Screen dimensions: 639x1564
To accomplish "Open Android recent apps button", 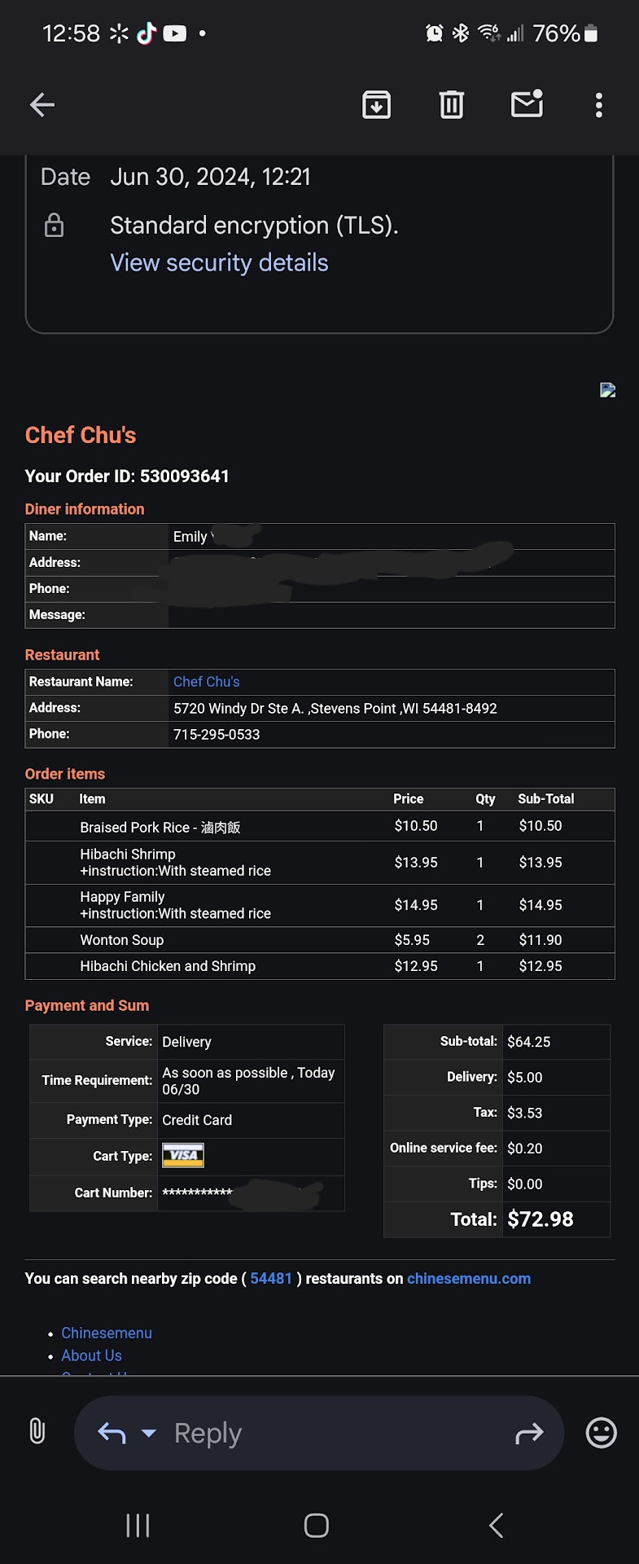I will [x=138, y=1526].
